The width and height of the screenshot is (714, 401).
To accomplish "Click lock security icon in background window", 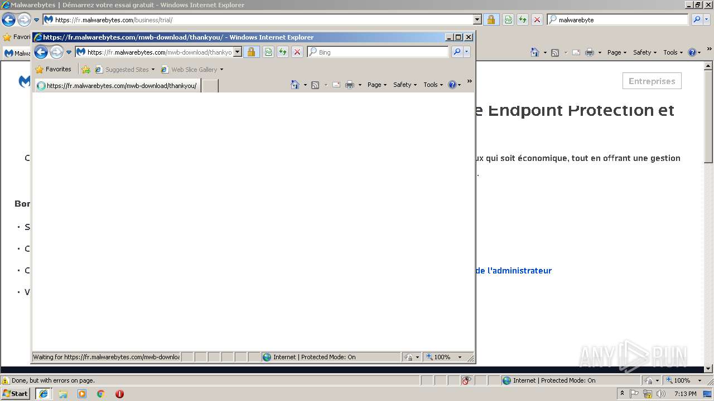I will coord(491,19).
